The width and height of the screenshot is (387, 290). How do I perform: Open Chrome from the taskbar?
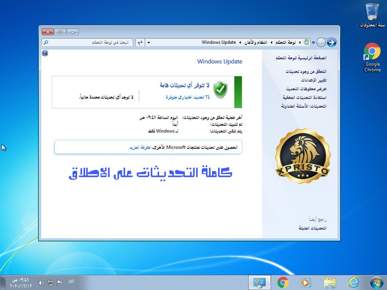coord(283,282)
